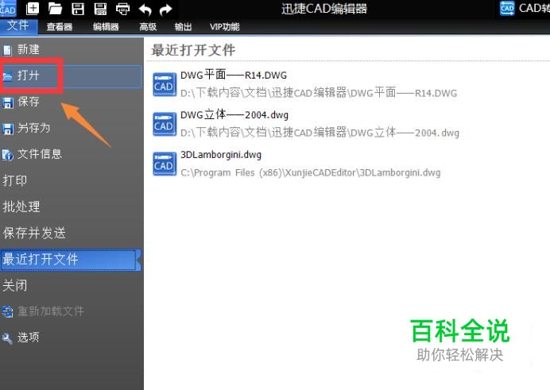Open recent file DWG平面——R14.DWG
Image resolution: width=550 pixels, height=390 pixels.
click(x=233, y=75)
